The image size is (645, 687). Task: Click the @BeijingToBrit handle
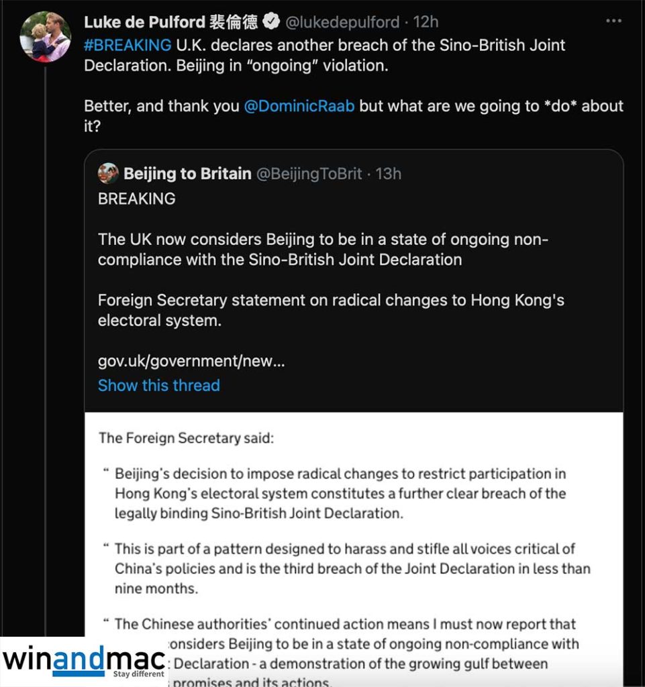[x=309, y=174]
